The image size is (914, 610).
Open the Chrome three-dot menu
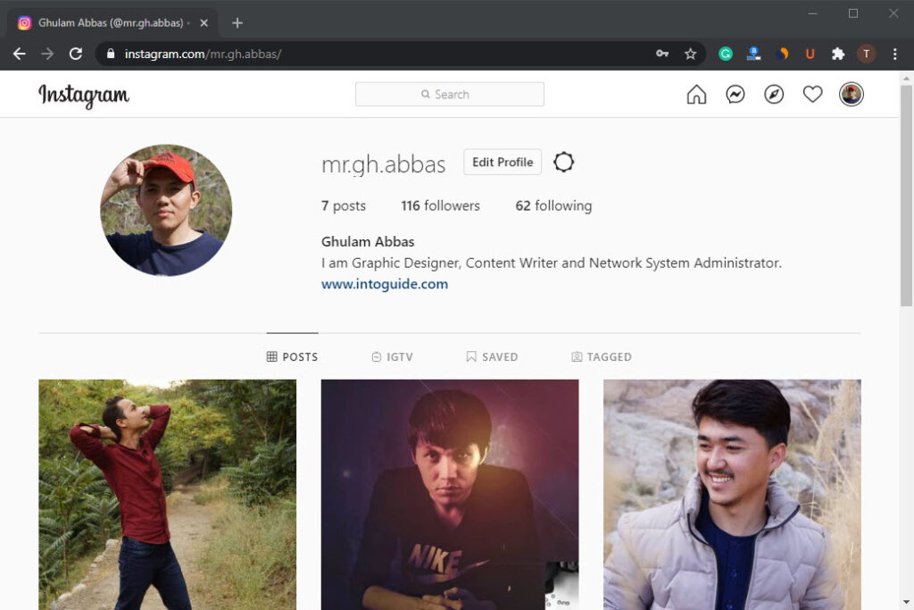coord(894,54)
